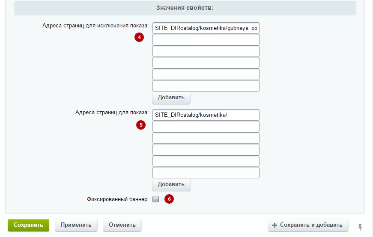Click the Применить button
The width and height of the screenshot is (373, 237).
click(76, 225)
